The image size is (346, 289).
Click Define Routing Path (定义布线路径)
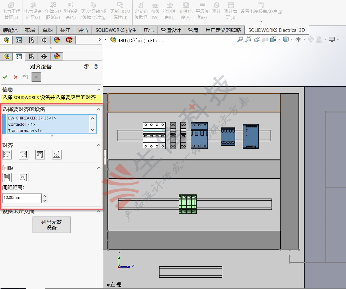click(x=141, y=11)
